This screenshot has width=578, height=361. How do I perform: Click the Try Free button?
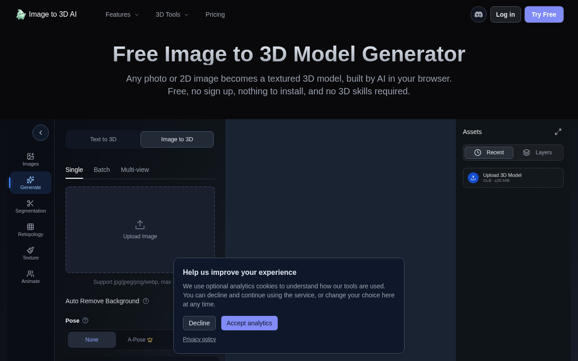pyautogui.click(x=544, y=14)
